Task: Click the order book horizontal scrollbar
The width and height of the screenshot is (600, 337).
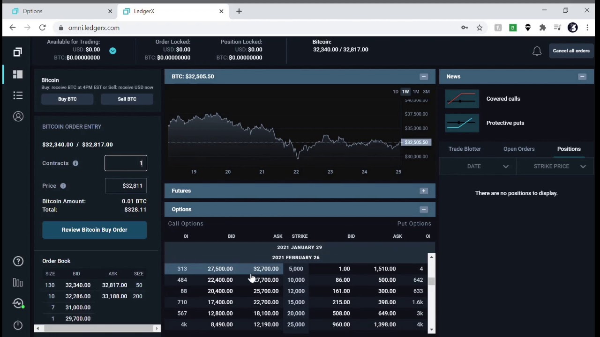Action: tap(97, 329)
